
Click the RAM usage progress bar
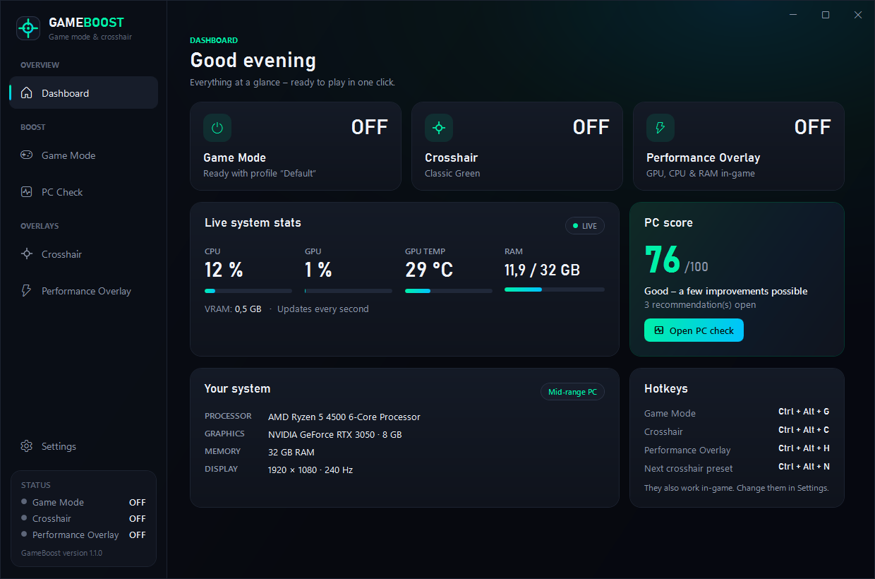coord(555,289)
